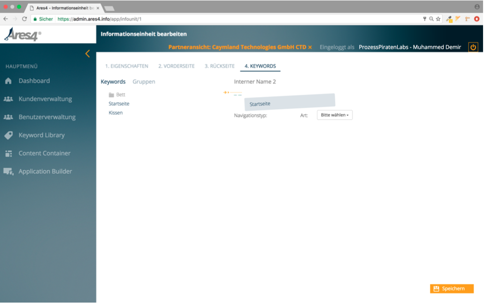Open Keyword Library menu item
This screenshot has width=484, height=304.
[x=42, y=135]
